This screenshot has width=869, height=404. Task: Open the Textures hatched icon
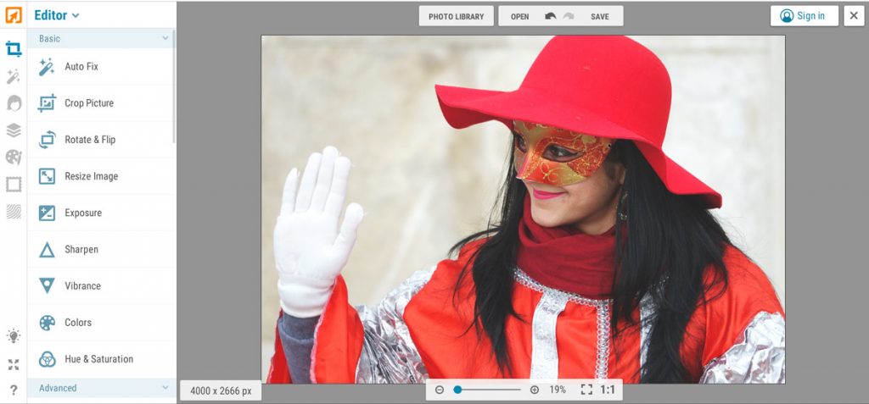click(14, 212)
